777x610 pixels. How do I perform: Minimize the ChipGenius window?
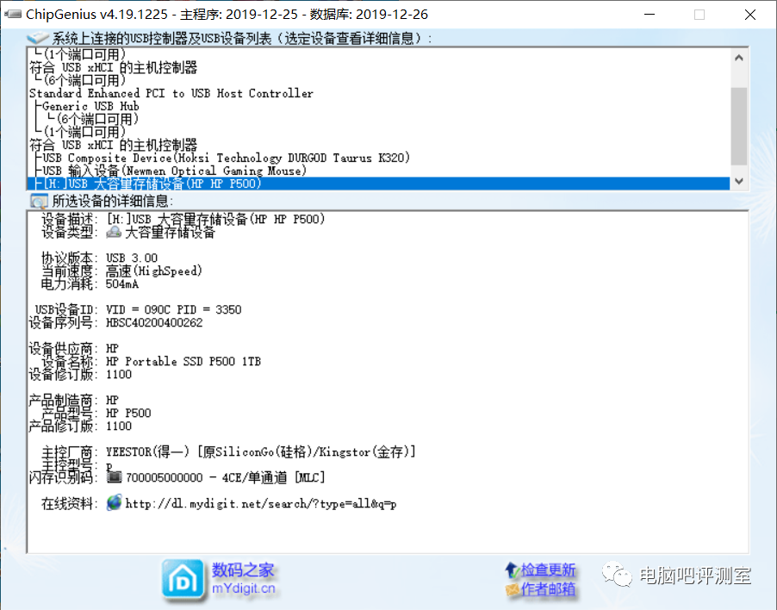[650, 15]
